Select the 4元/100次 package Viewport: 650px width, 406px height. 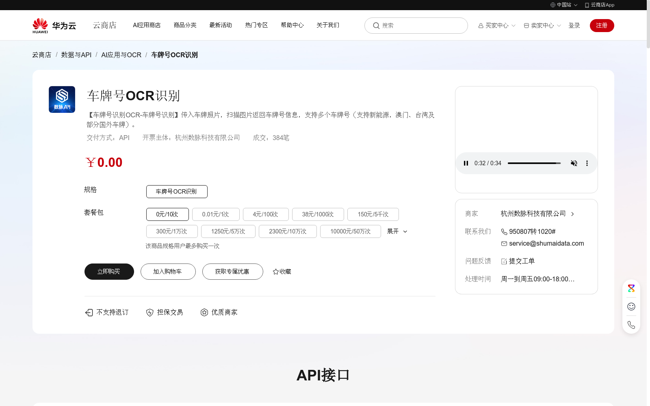coord(266,214)
